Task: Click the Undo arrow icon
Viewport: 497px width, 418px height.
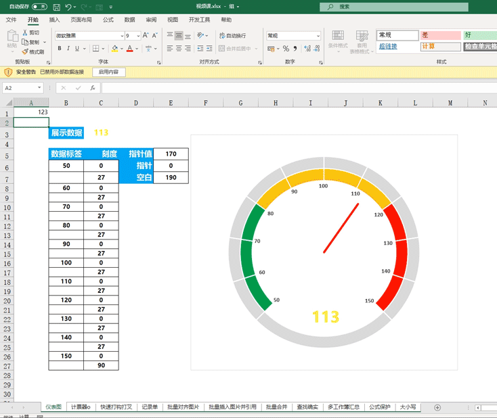Action: (68, 7)
